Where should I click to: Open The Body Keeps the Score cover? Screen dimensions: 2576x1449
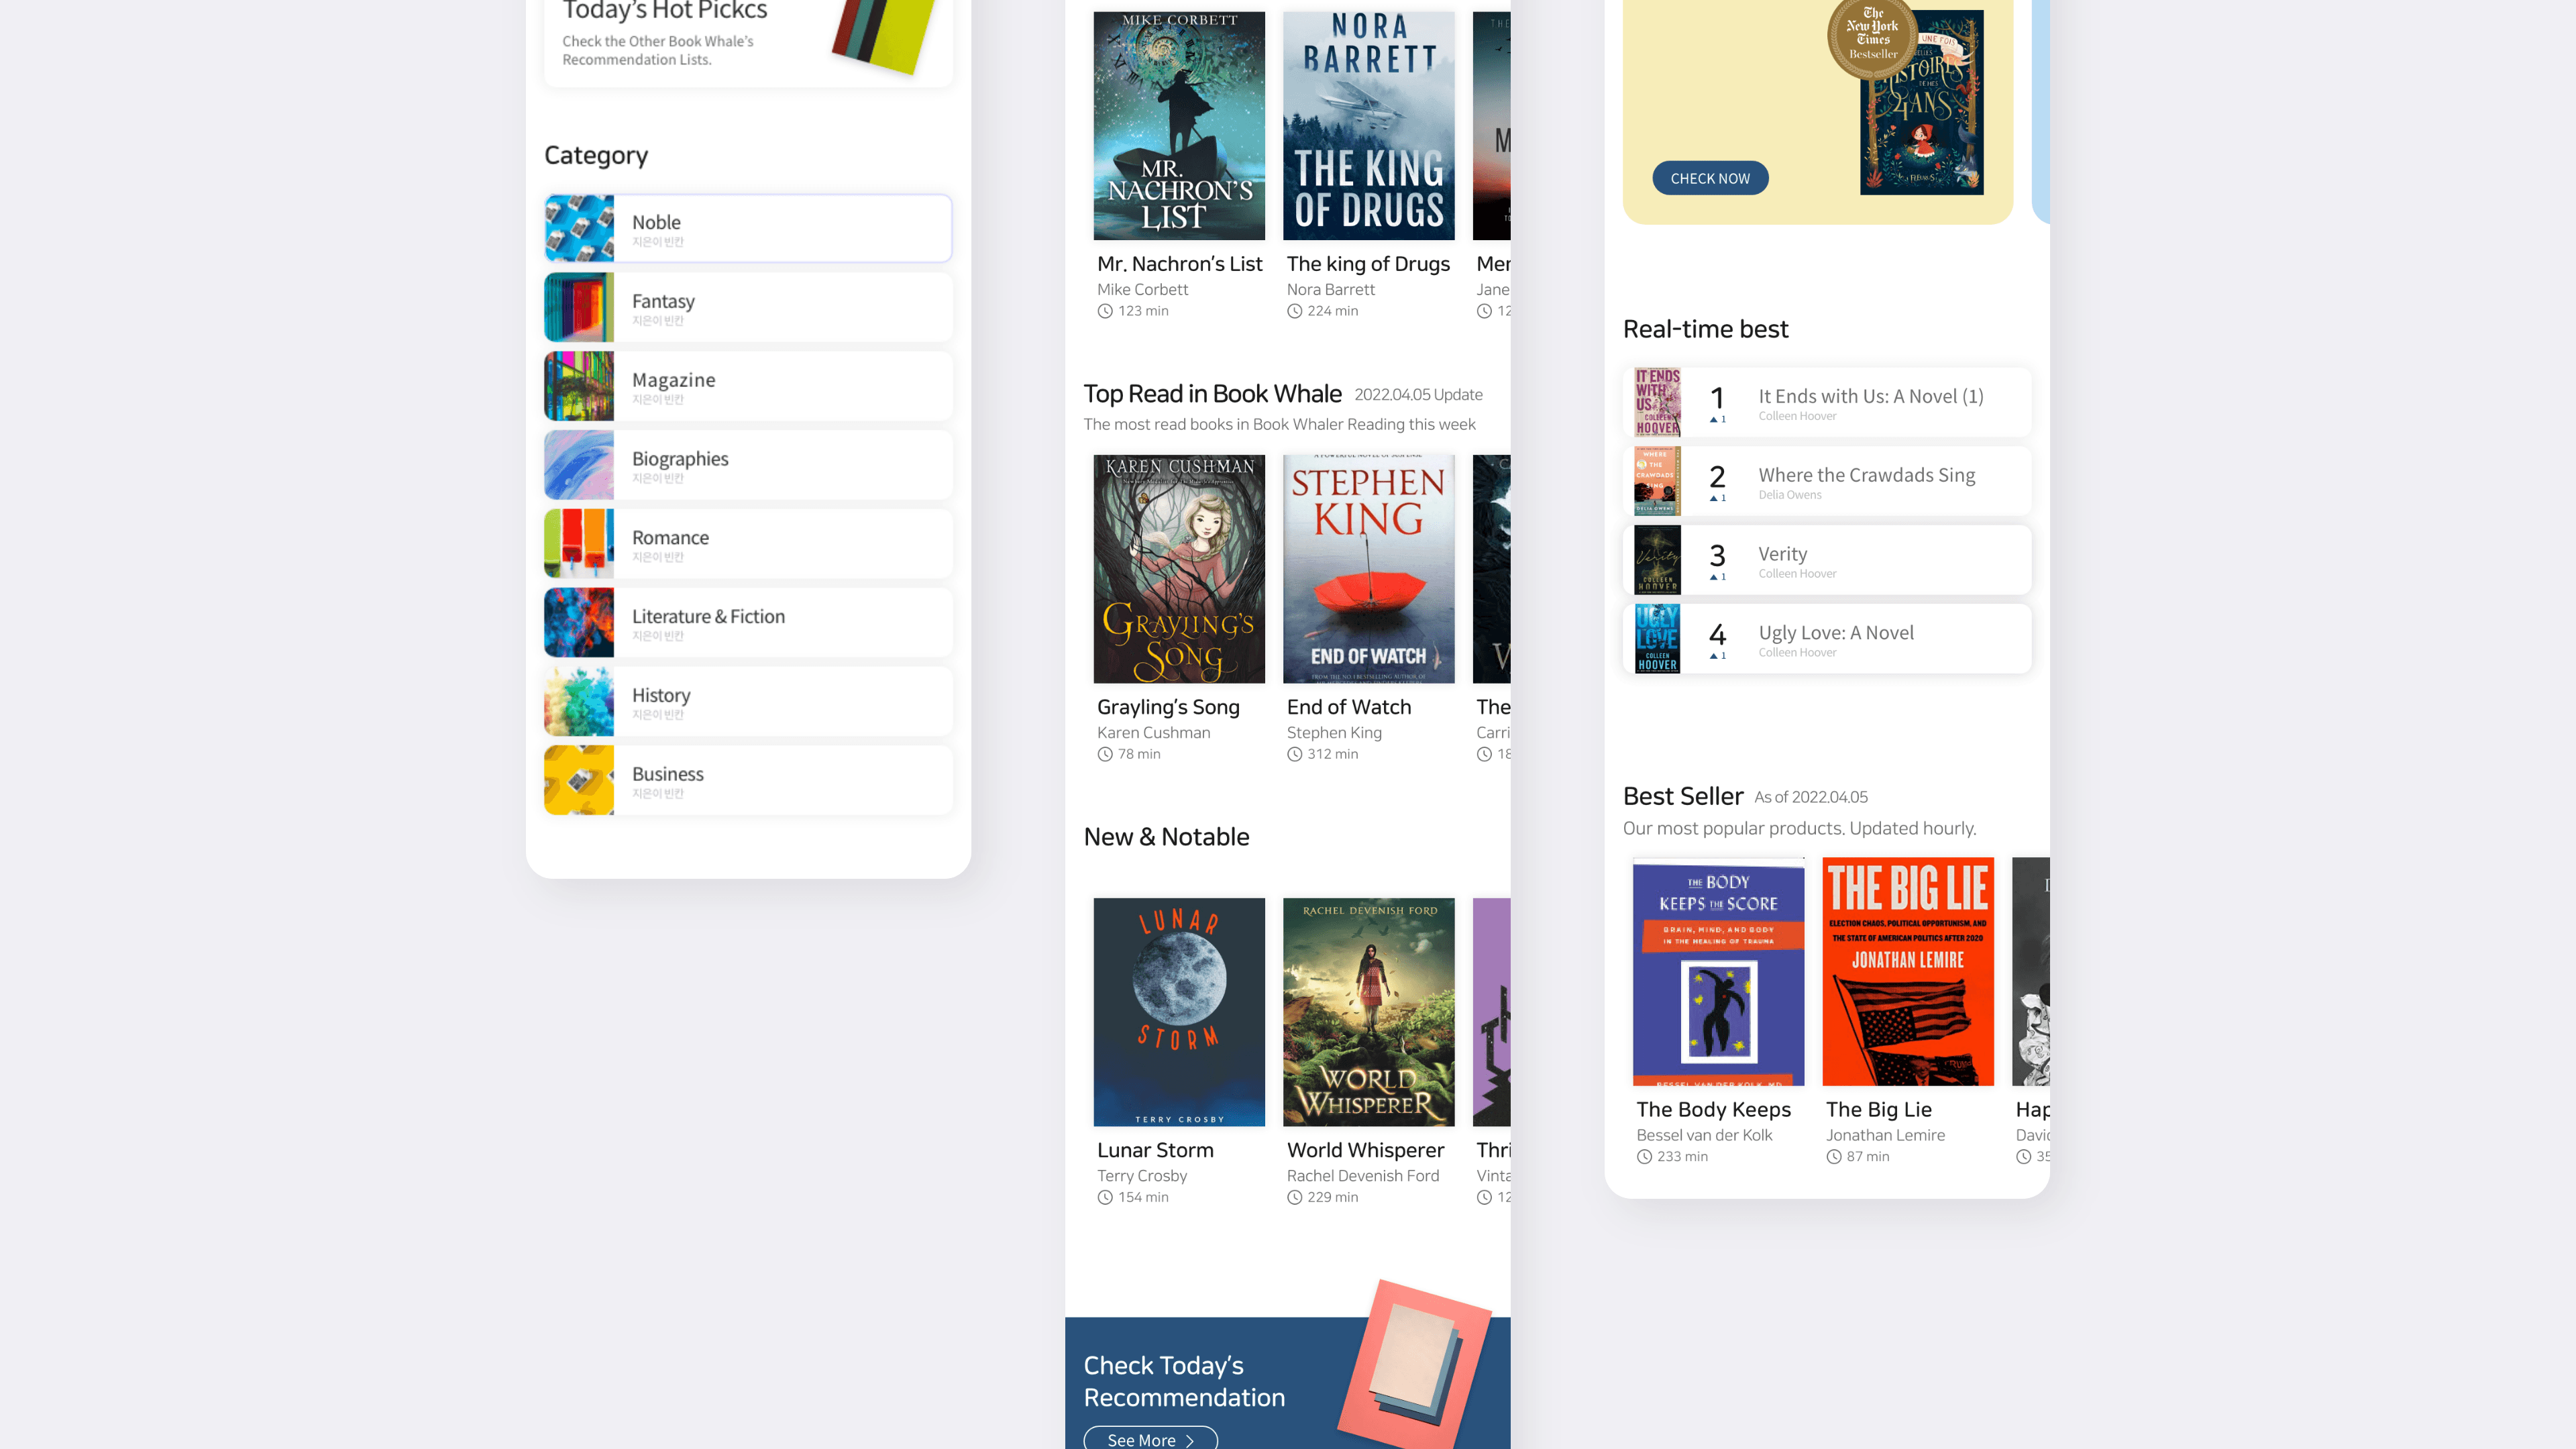pos(1718,971)
